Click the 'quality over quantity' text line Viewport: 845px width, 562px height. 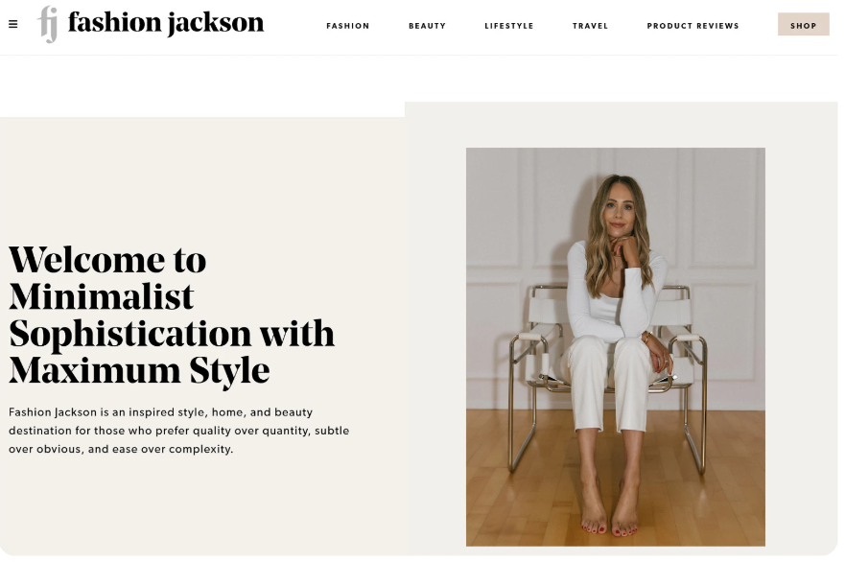pos(179,431)
